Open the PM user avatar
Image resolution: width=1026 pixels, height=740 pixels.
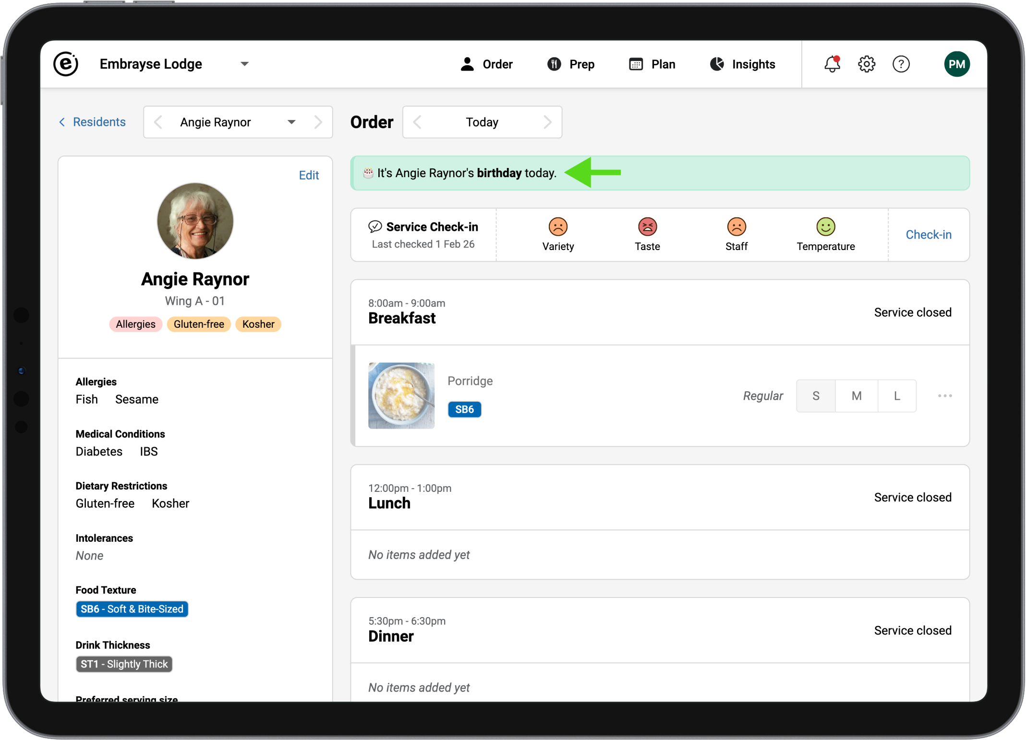(x=956, y=64)
